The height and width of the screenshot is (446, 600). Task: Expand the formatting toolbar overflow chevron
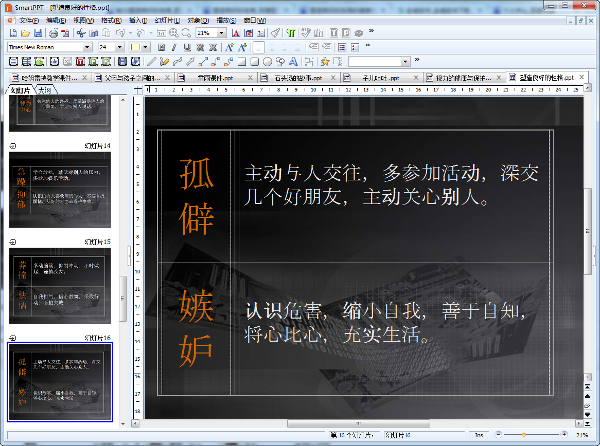[x=368, y=45]
